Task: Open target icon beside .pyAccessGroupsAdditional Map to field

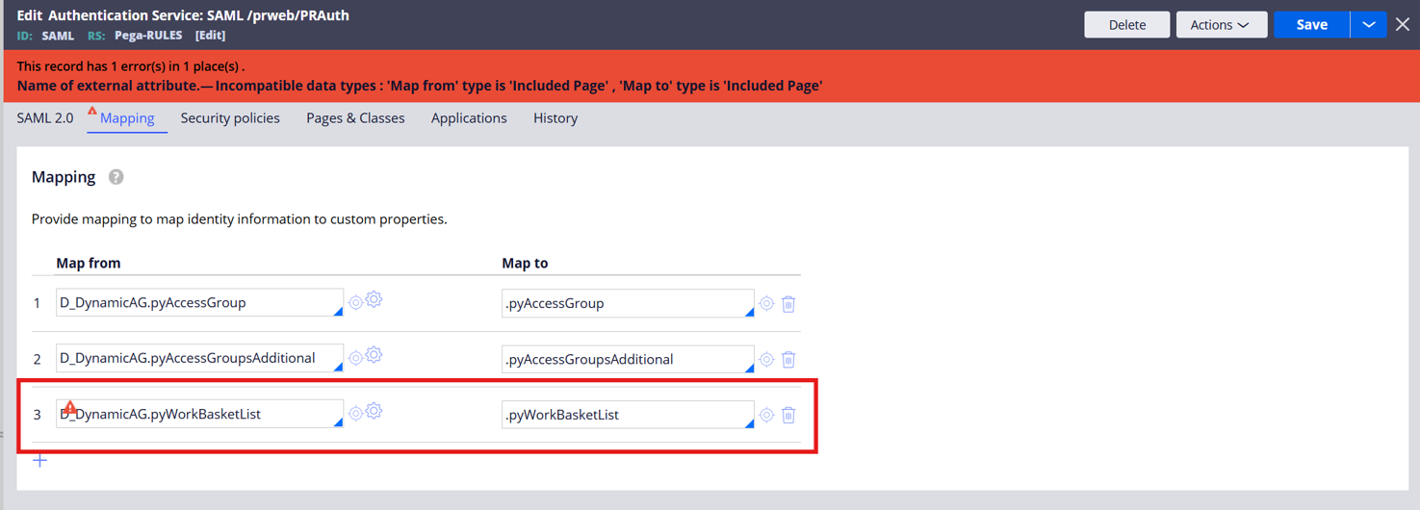Action: (766, 360)
